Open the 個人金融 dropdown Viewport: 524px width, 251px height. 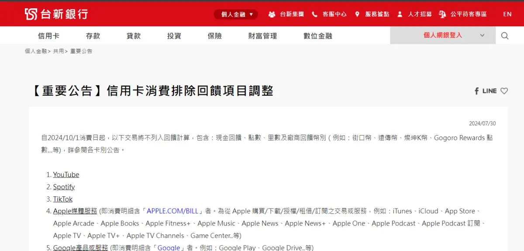[x=236, y=14]
